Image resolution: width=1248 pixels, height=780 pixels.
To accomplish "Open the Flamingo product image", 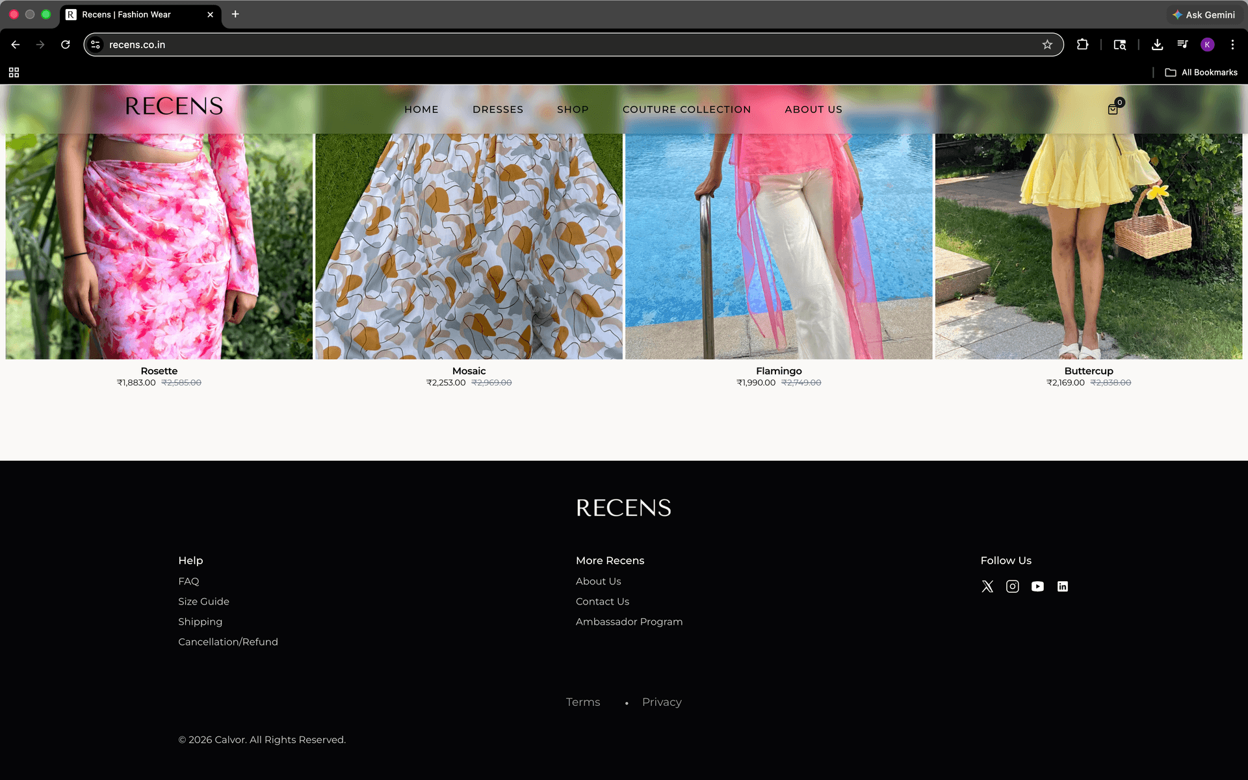I will pyautogui.click(x=779, y=247).
